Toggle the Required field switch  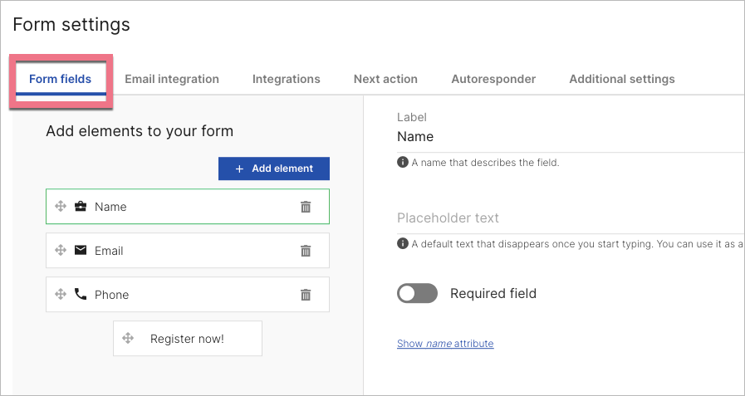pos(417,293)
